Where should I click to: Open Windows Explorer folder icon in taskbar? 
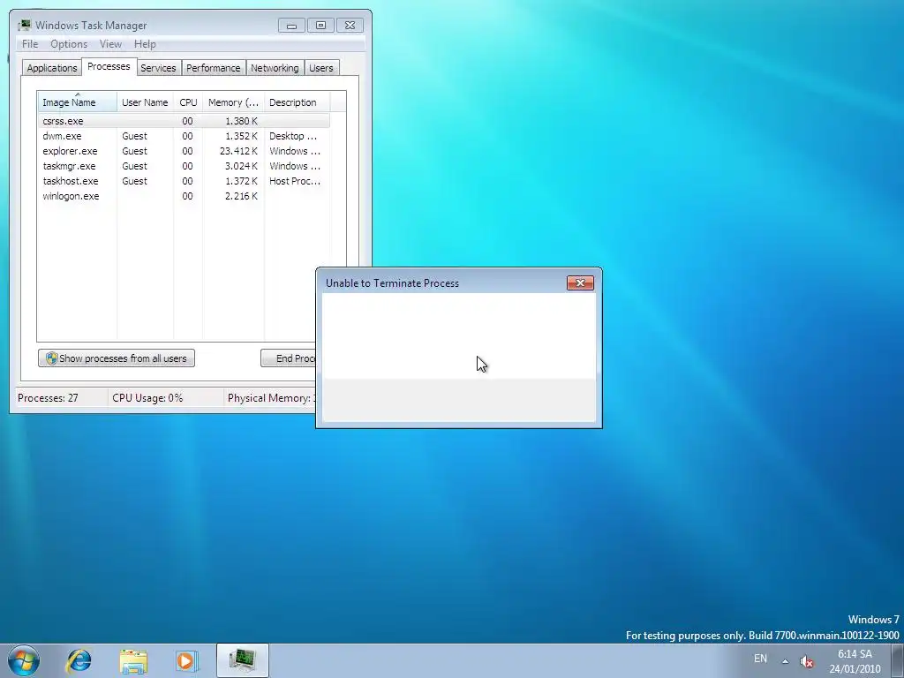(133, 660)
